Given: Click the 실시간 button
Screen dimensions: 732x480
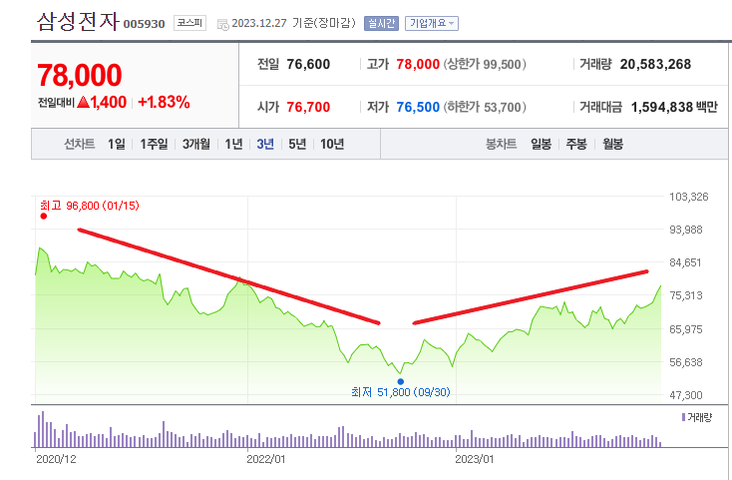Looking at the screenshot, I should [381, 23].
